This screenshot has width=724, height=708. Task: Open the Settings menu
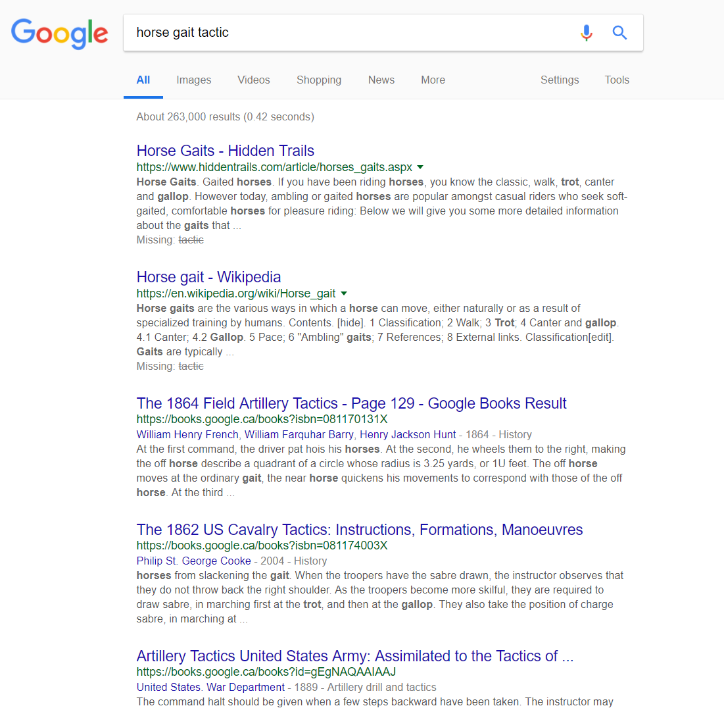(x=559, y=80)
